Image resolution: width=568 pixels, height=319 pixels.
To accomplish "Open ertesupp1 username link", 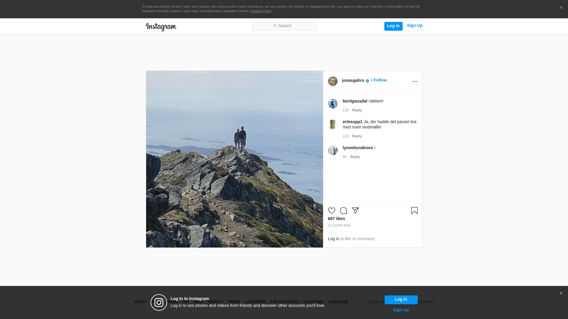I will point(353,122).
